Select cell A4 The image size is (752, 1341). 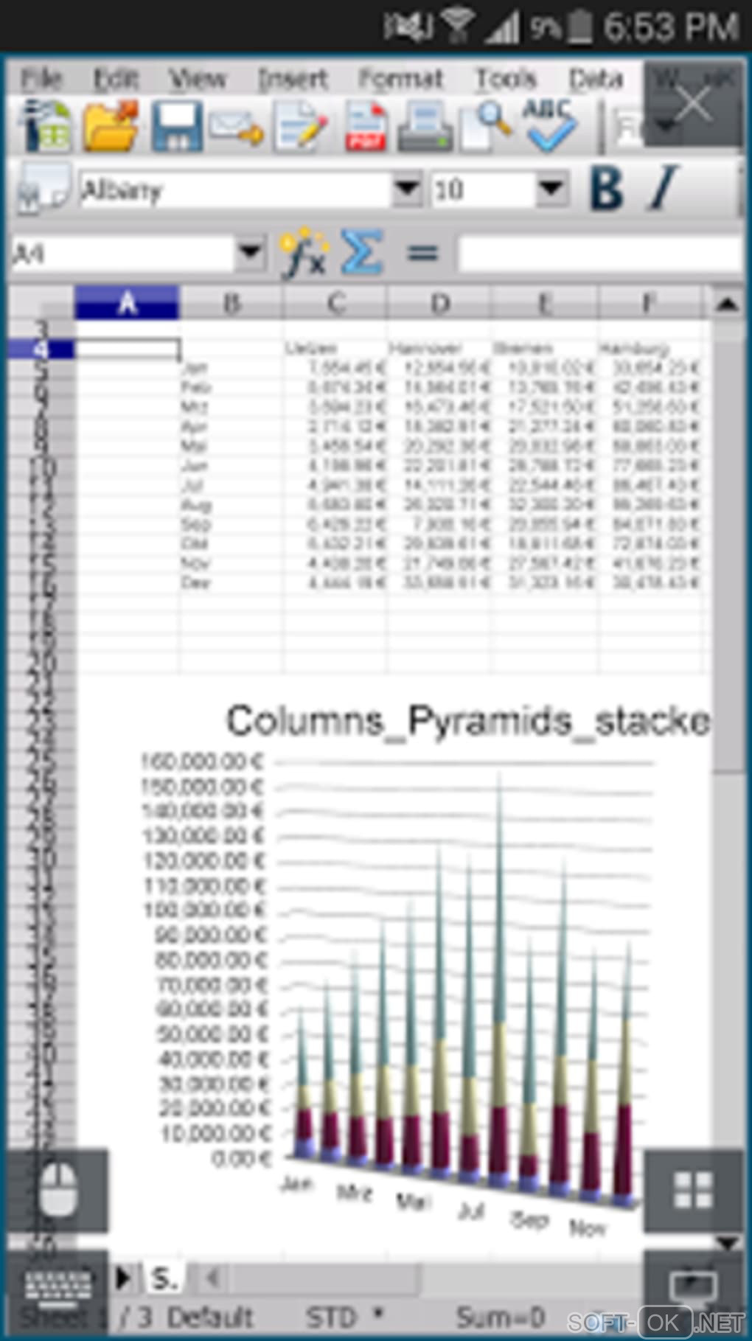pos(128,349)
